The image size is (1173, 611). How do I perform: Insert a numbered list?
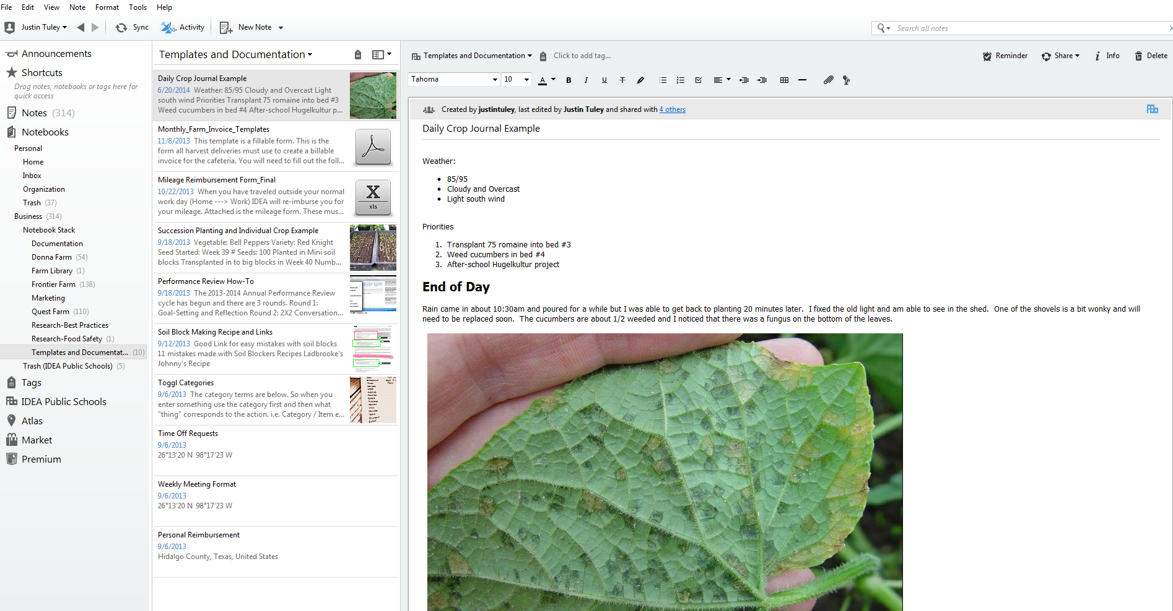681,80
